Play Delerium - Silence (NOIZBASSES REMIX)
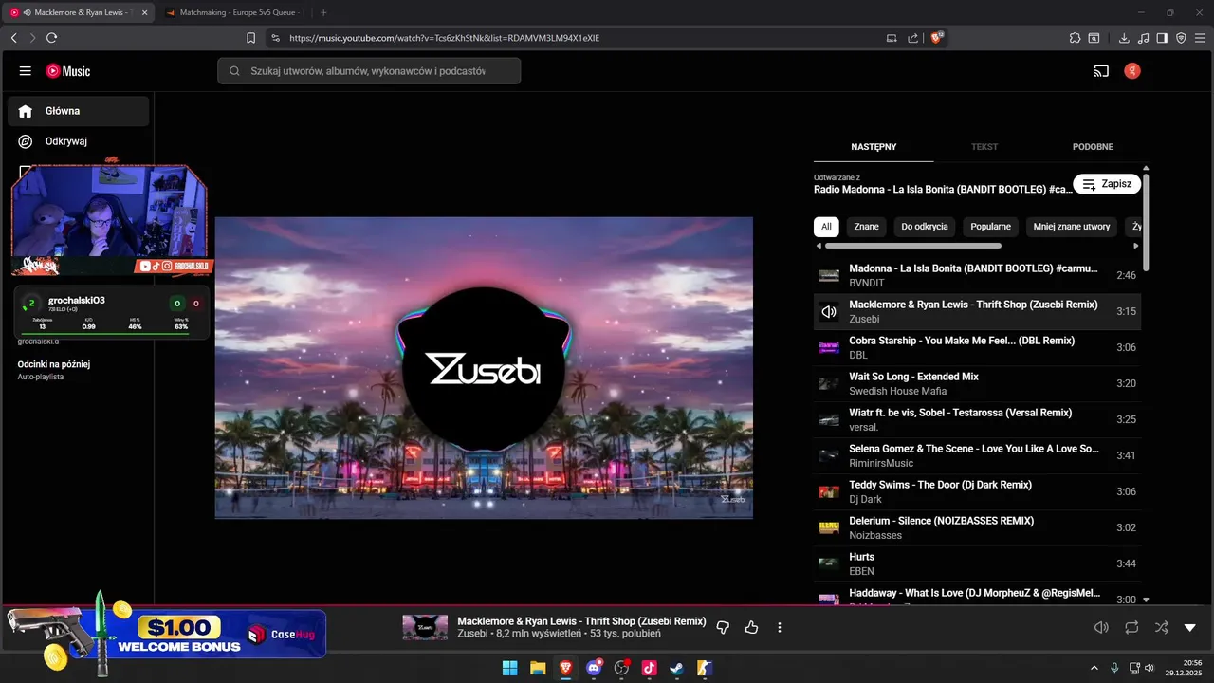Screen dimensions: 1214x683 point(977,527)
